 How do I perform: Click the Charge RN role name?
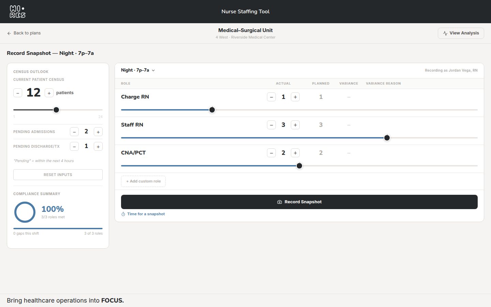pos(135,97)
